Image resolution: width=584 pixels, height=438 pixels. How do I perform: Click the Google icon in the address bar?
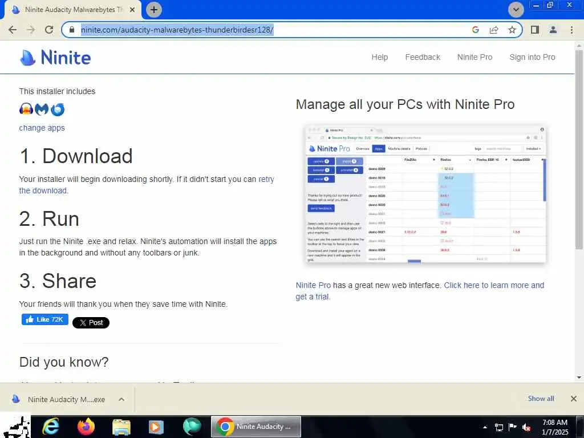click(475, 30)
